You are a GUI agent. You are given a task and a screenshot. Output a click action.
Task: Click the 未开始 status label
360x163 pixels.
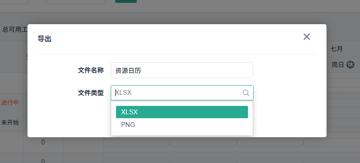coord(10,123)
